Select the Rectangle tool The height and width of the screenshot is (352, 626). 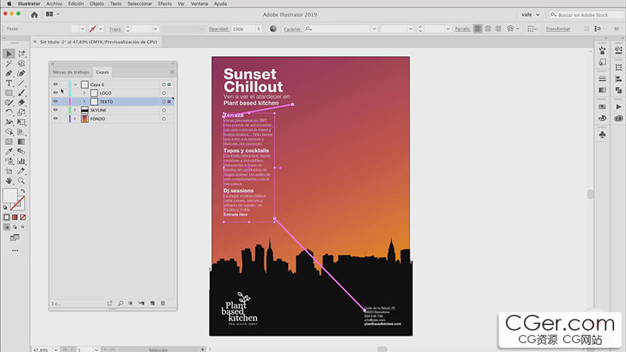(x=9, y=93)
